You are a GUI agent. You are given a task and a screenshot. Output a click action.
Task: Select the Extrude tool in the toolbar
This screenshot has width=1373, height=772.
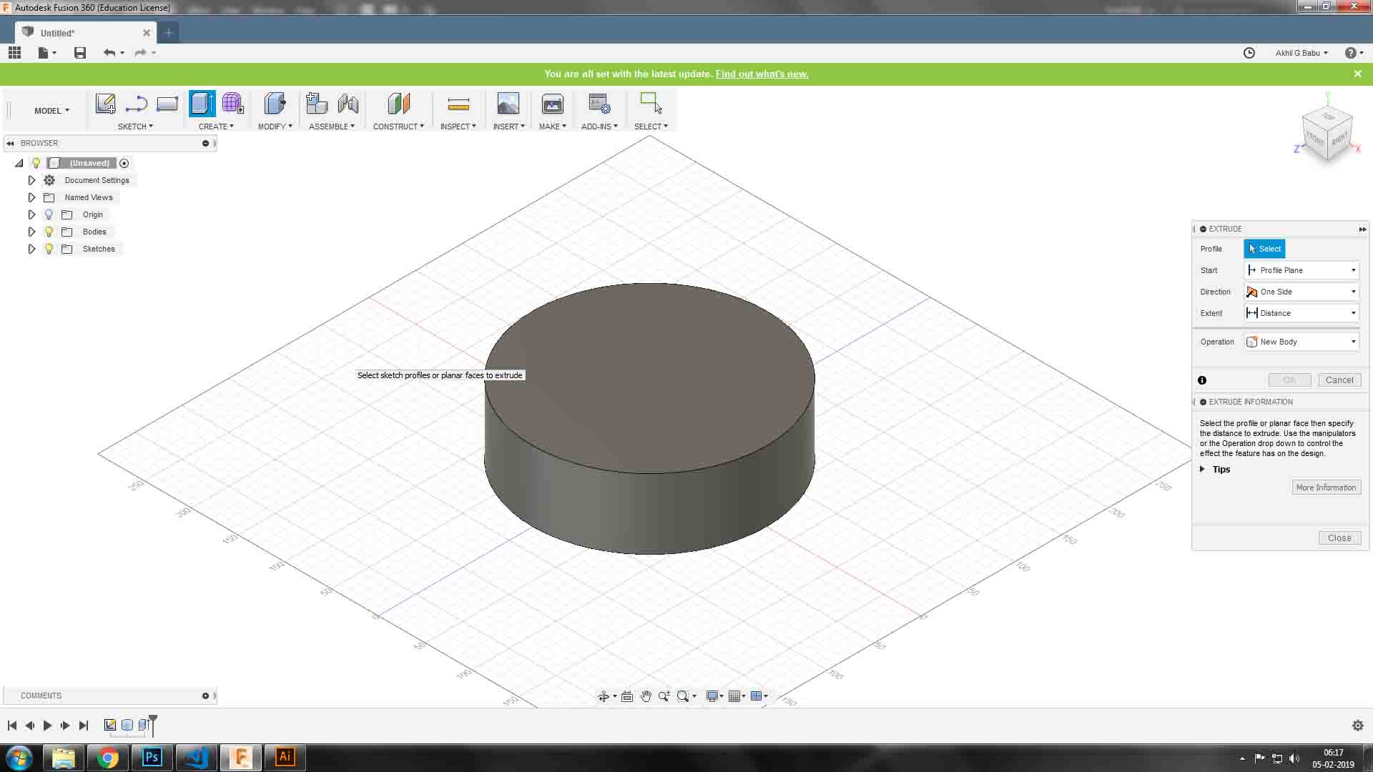coord(202,104)
